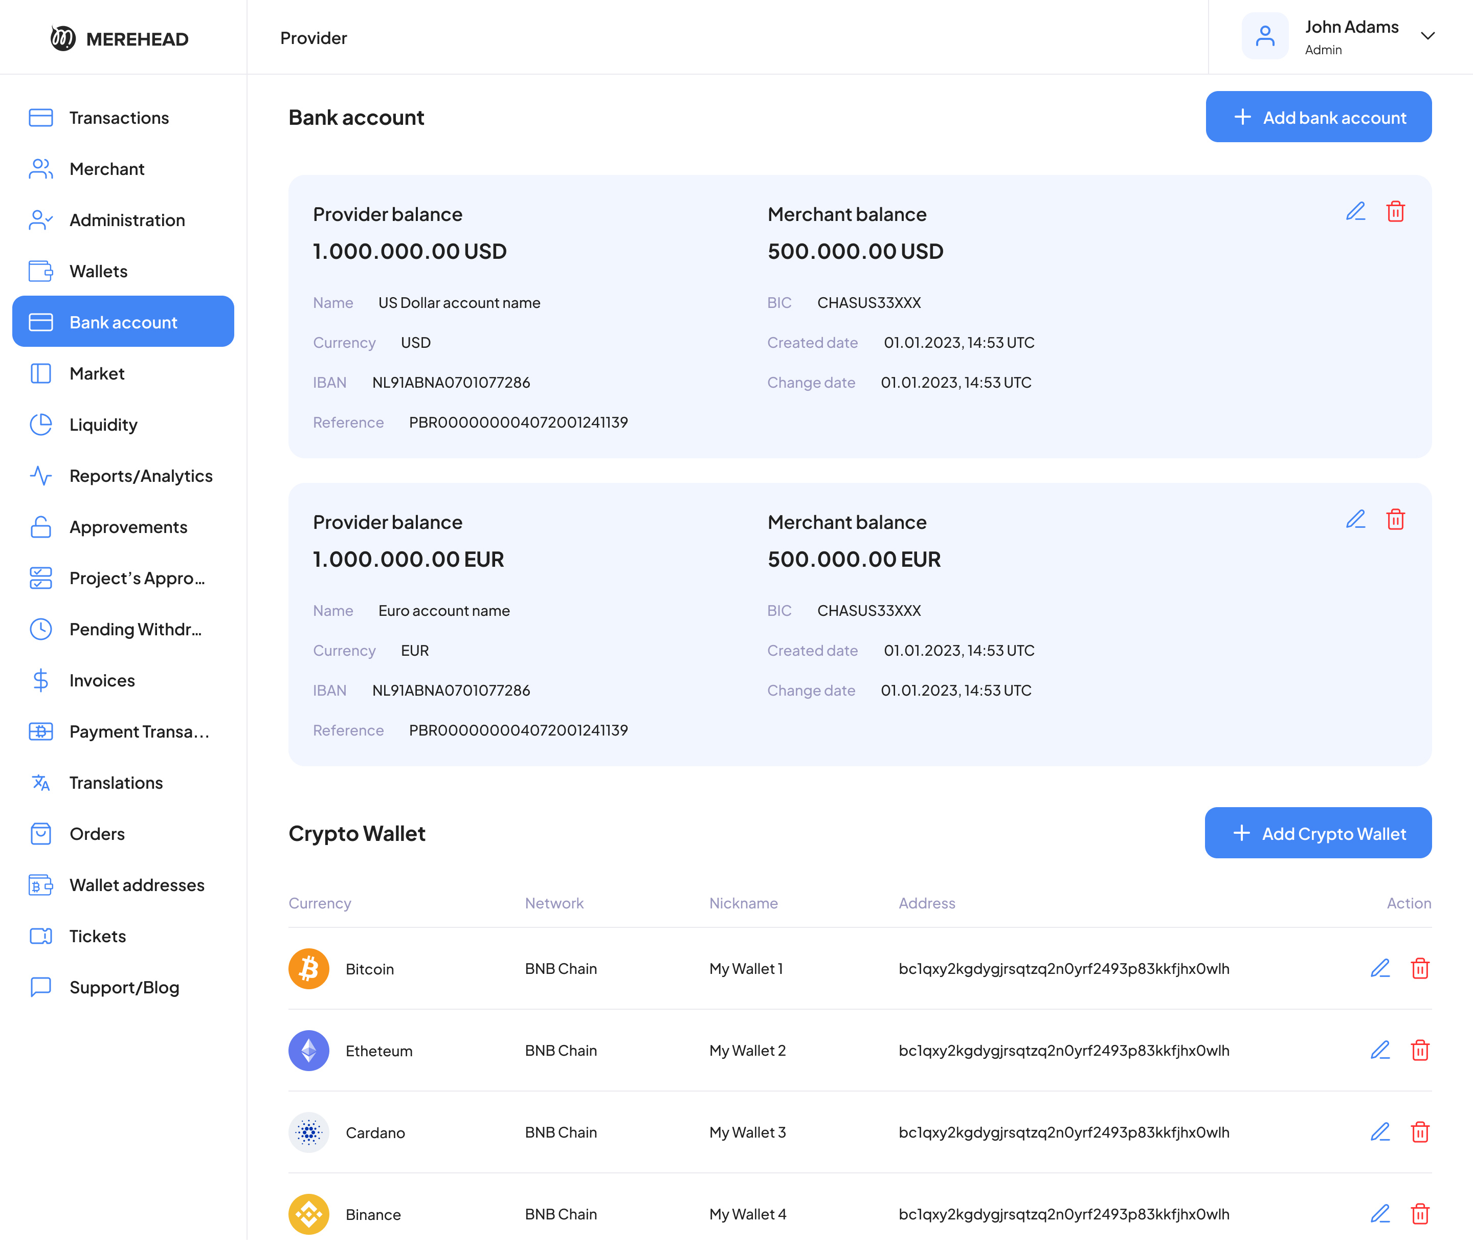Select Liquidity from the sidebar
The height and width of the screenshot is (1245, 1473).
(x=103, y=425)
